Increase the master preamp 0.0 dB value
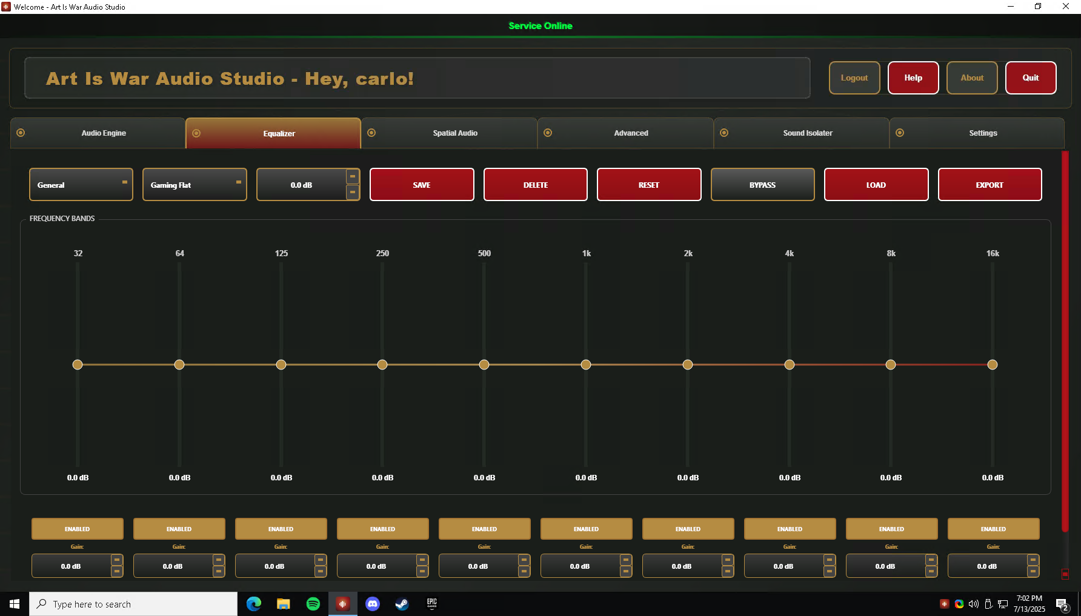Screen dimensions: 1081x616 tap(353, 177)
